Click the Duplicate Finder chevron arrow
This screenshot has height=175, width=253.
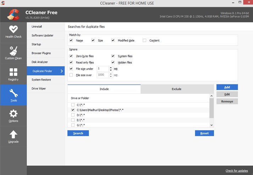point(62,71)
